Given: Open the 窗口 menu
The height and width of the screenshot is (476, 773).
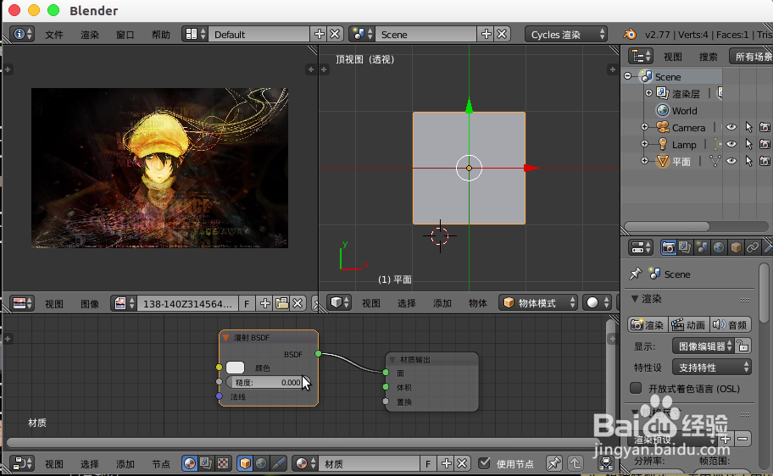Looking at the screenshot, I should point(125,35).
